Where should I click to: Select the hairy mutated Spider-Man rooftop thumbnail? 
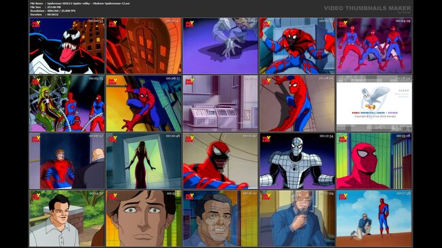coord(298,46)
